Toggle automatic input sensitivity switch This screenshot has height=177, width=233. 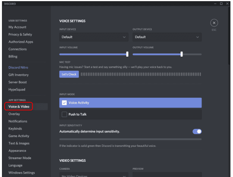pyautogui.click(x=197, y=131)
